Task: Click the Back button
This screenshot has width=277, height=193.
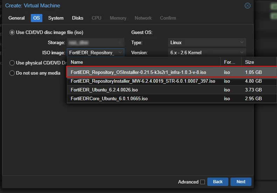Action: pyautogui.click(x=218, y=182)
